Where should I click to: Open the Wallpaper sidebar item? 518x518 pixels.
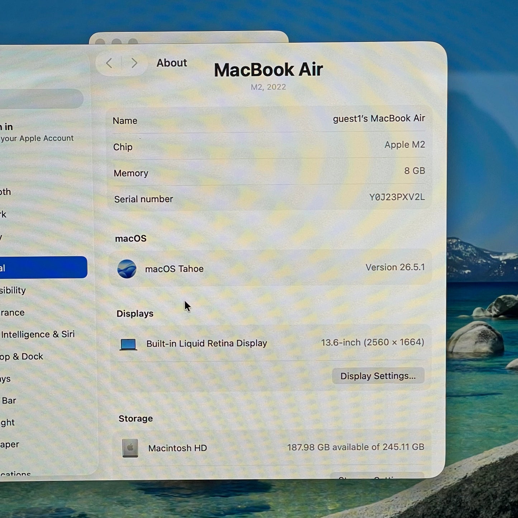[10, 445]
